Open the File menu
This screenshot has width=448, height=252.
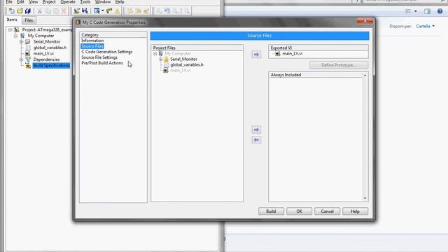point(9,2)
